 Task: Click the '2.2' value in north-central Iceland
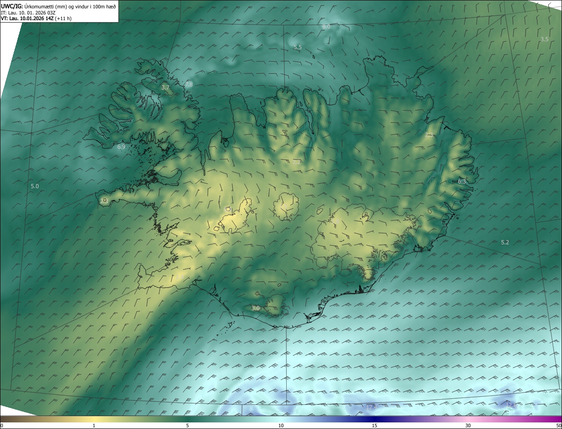click(x=297, y=162)
